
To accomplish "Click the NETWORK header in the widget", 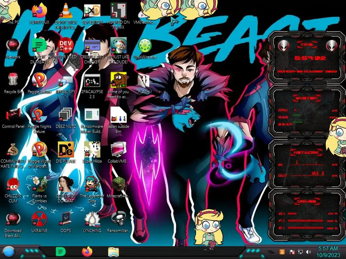I will point(307,152).
